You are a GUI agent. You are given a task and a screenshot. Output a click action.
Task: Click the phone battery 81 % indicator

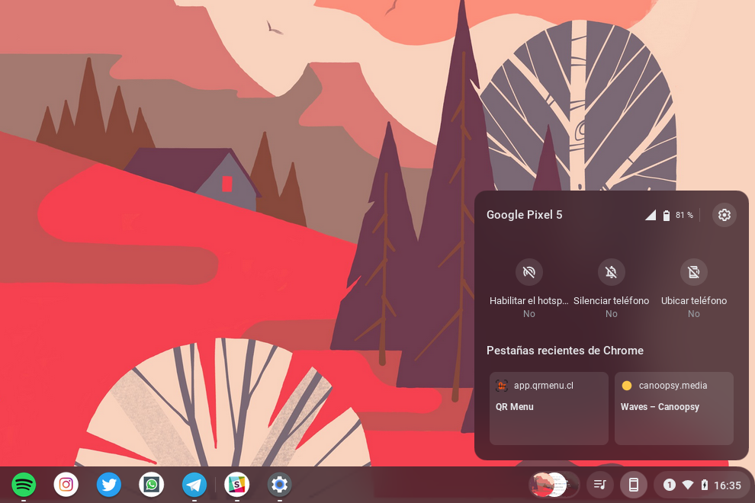(677, 216)
